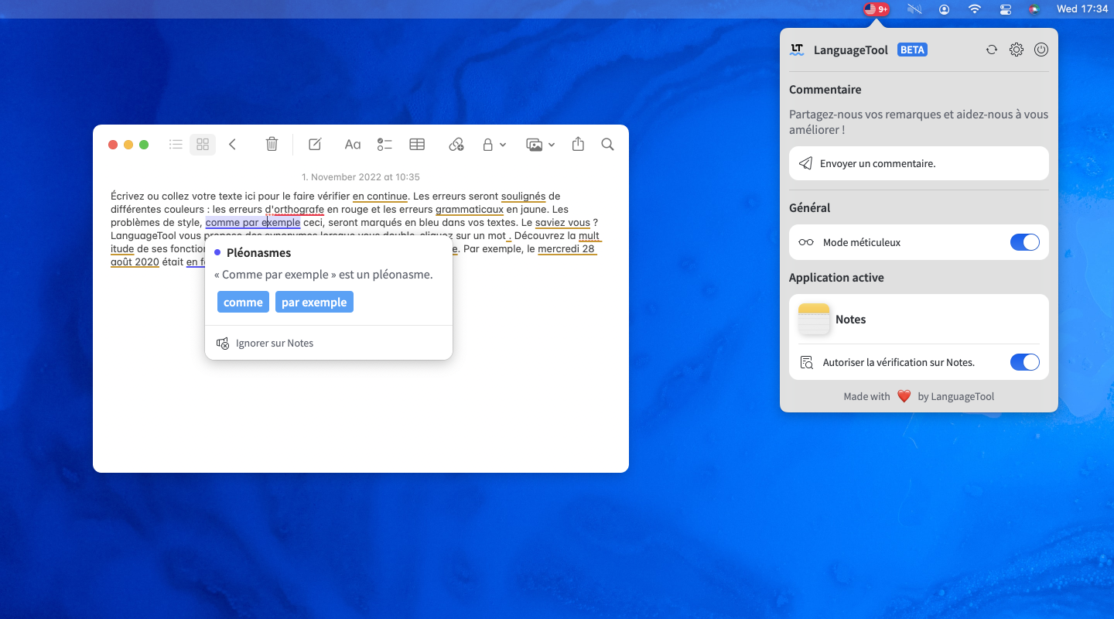Quit LanguageTool with power icon
The image size is (1114, 619).
point(1041,50)
